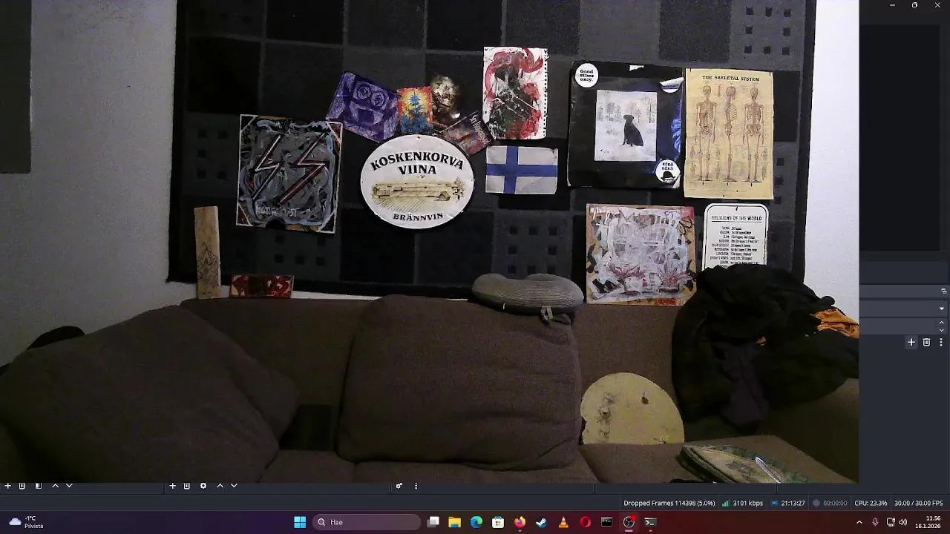Increase transition duration with up stepper
Screen dimensions: 950x534
pyautogui.click(x=942, y=323)
